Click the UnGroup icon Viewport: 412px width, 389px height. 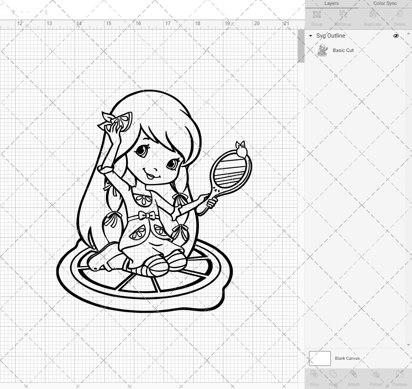tap(343, 14)
